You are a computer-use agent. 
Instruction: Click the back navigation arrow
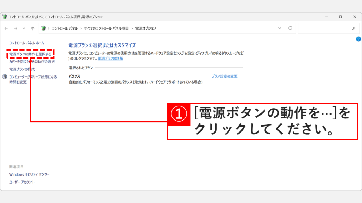point(7,28)
